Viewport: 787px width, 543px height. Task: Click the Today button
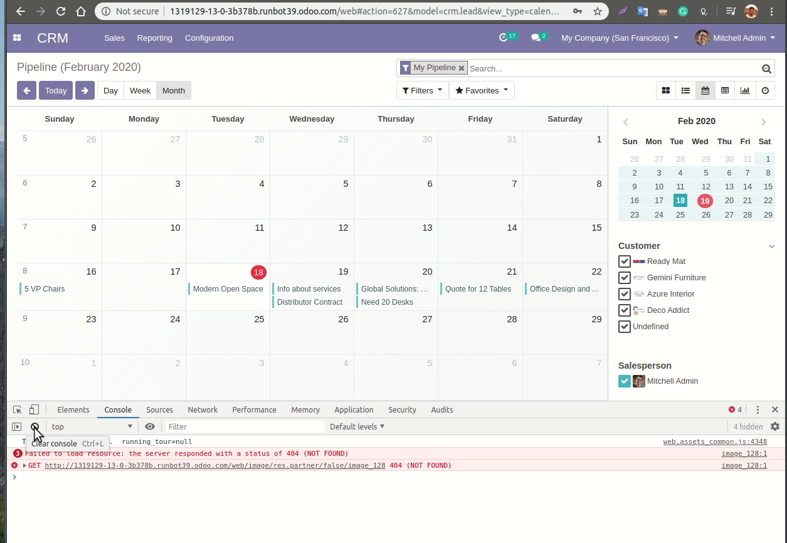click(55, 90)
